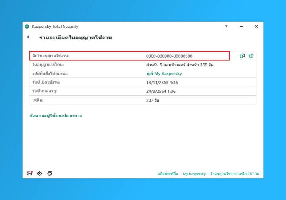Open Settings via the gear icon
The width and height of the screenshot is (286, 200).
pos(39,173)
